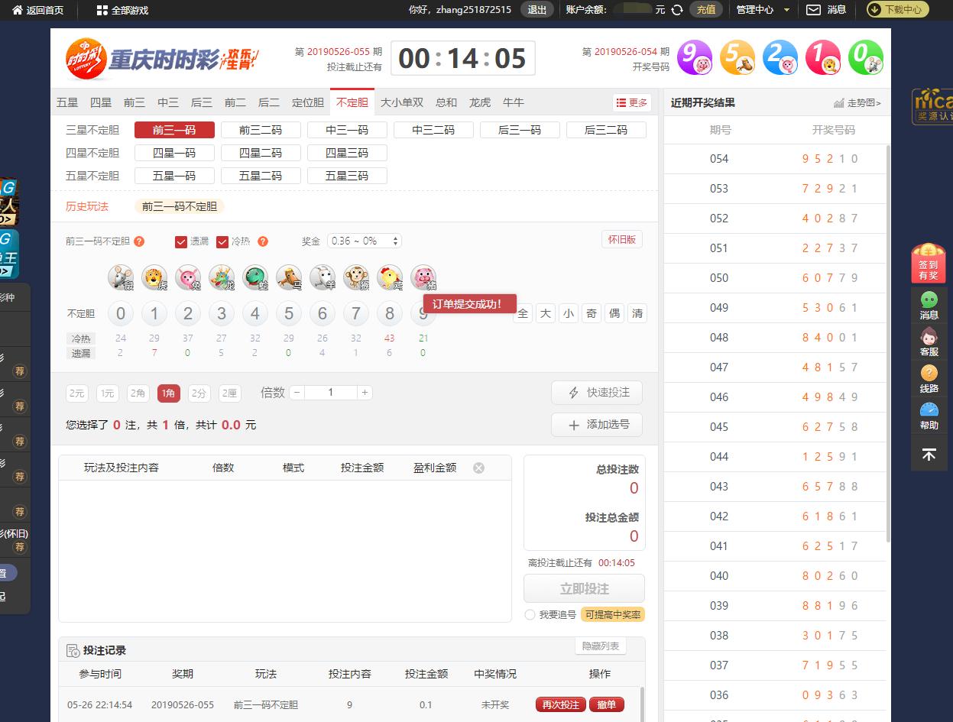Click the refresh balance icon
953x722 pixels.
(x=677, y=10)
